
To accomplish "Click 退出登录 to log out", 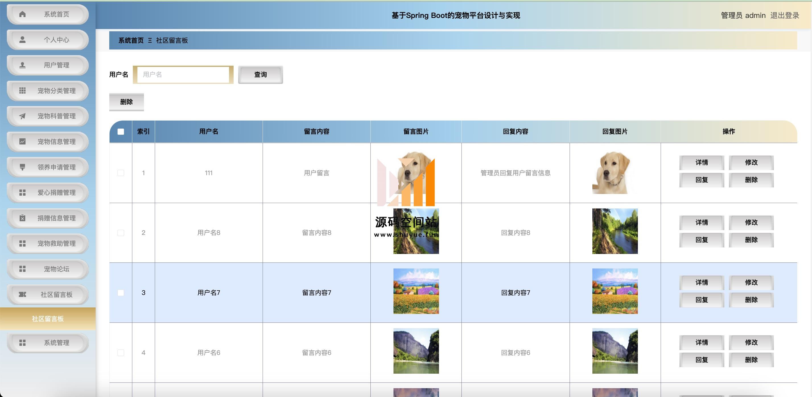I will (785, 15).
